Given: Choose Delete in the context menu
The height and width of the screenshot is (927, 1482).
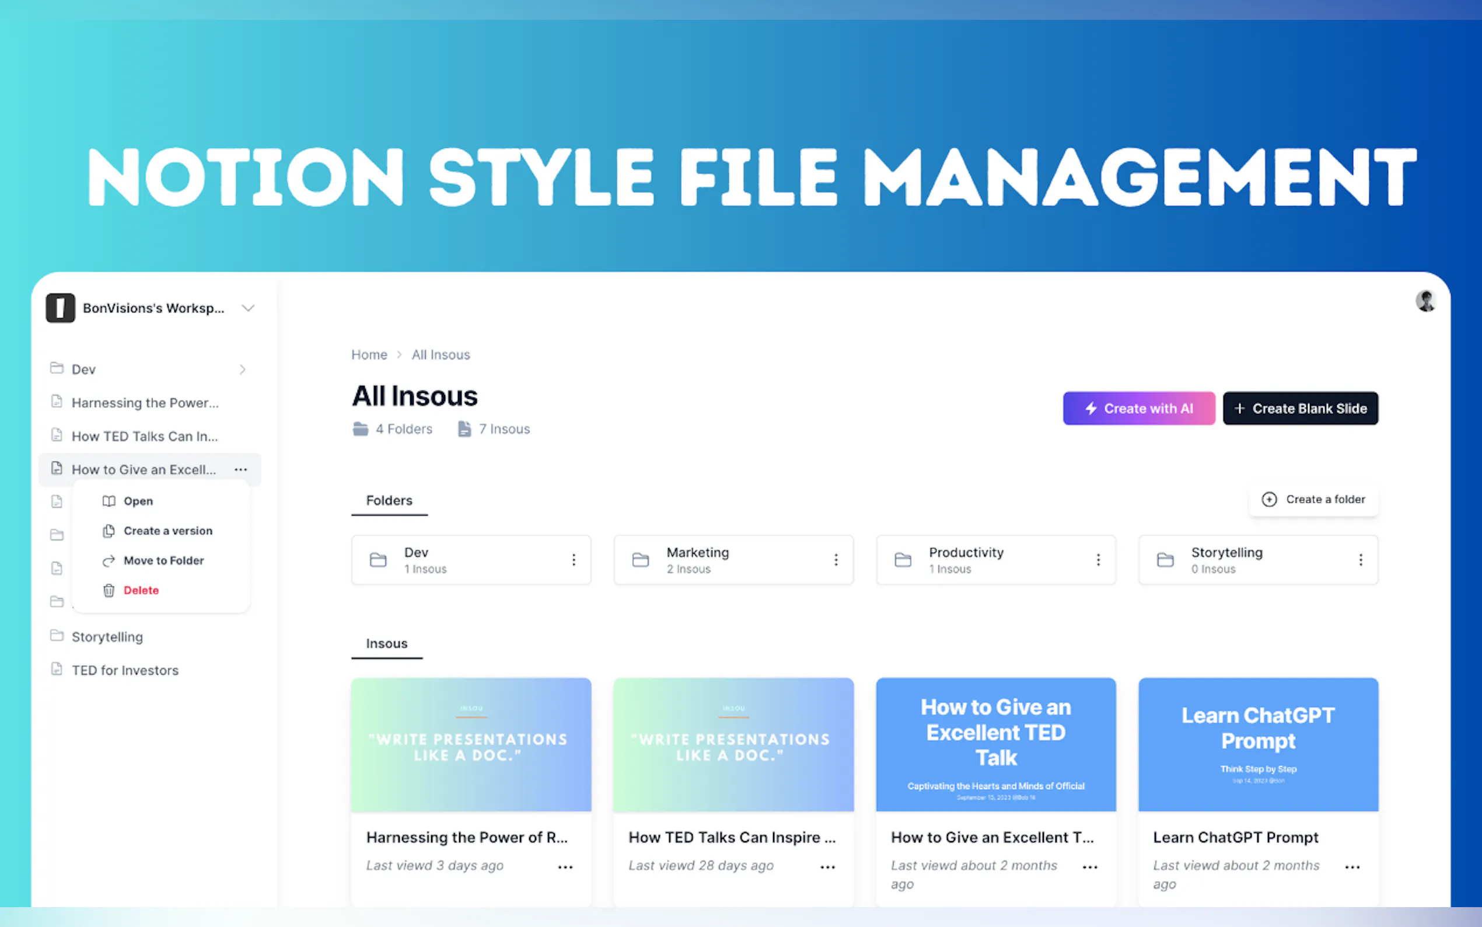Looking at the screenshot, I should click(141, 590).
